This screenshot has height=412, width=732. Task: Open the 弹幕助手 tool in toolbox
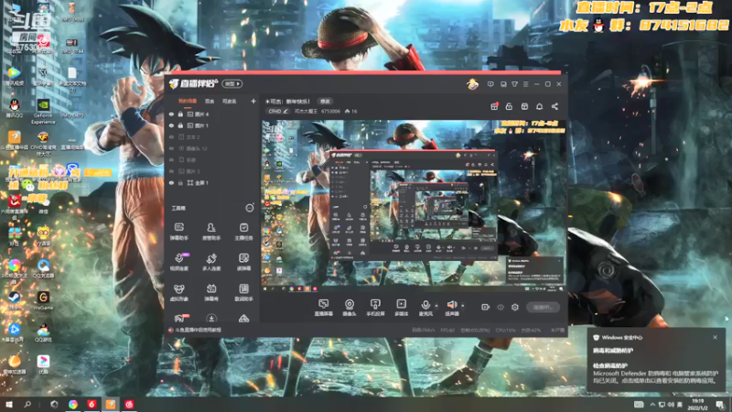178,232
